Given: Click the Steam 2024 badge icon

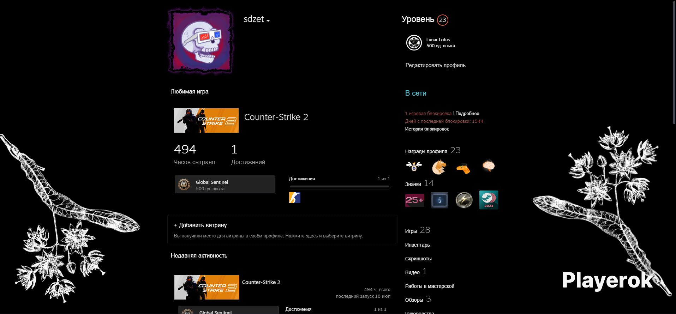Looking at the screenshot, I should point(489,200).
